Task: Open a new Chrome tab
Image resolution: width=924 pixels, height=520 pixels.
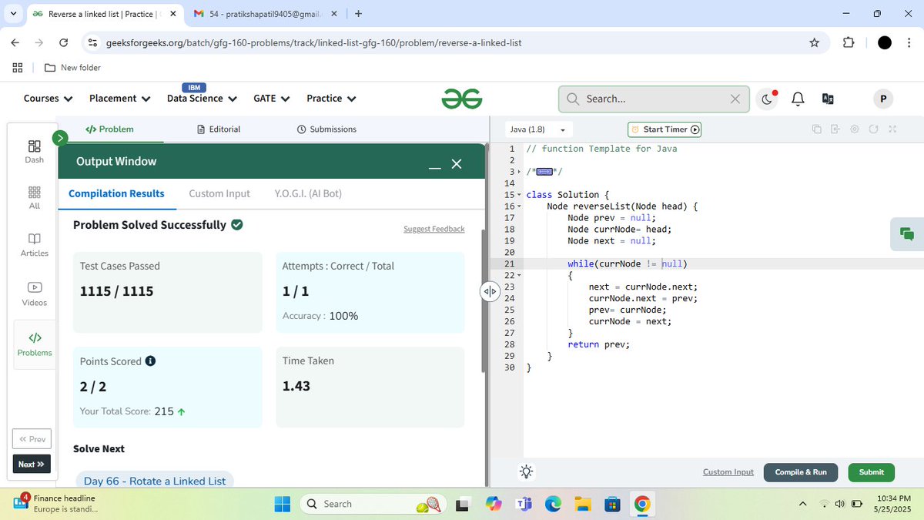Action: (x=358, y=14)
